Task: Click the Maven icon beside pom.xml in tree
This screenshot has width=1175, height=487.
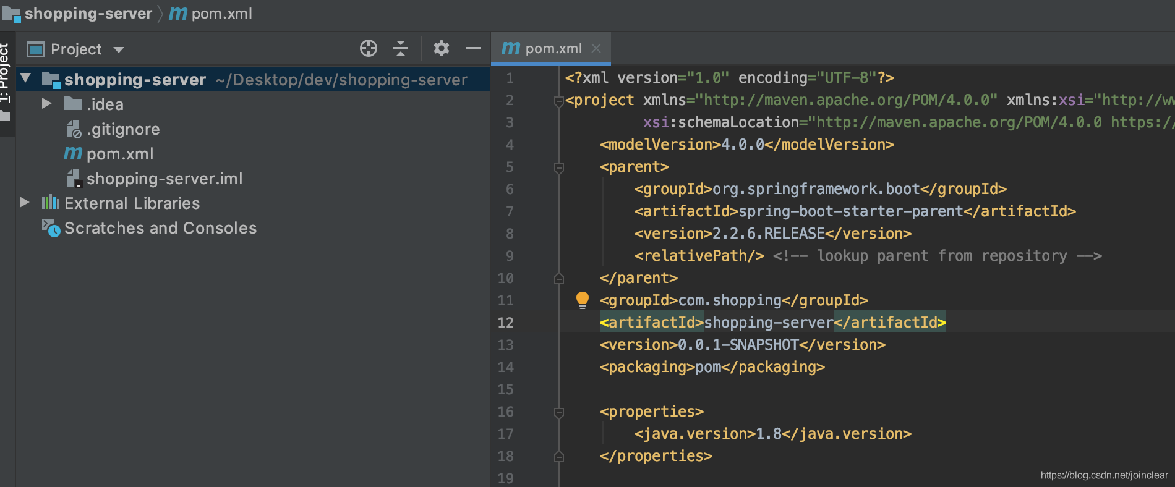Action: 73,153
